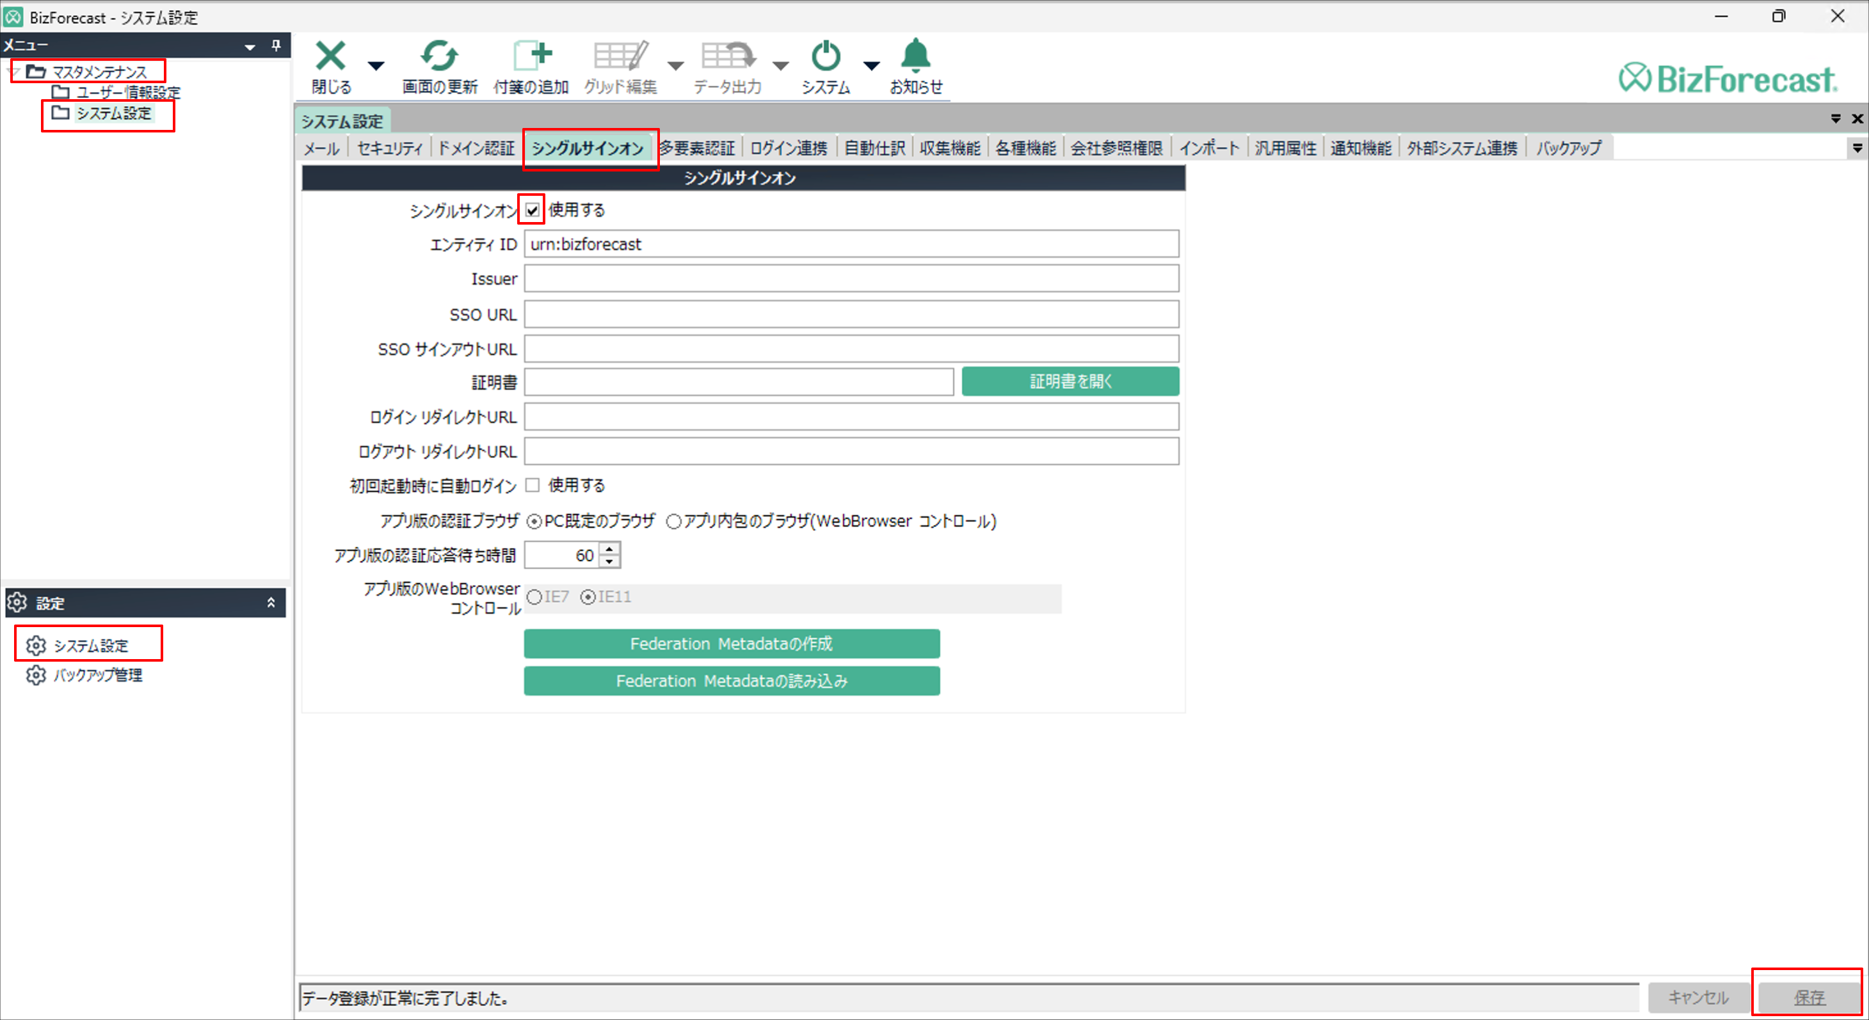Select PC既定のブラウザ radio button
This screenshot has height=1020, width=1869.
(534, 522)
